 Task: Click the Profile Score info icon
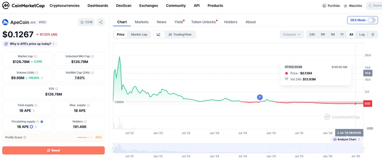tap(25, 137)
